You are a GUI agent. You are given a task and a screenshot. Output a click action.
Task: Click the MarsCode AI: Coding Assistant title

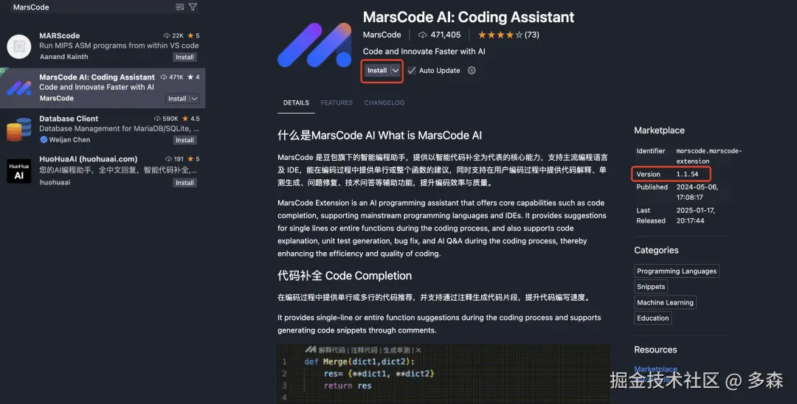(x=468, y=17)
